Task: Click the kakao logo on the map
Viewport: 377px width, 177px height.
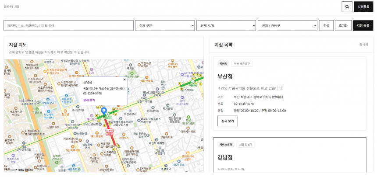Action: tap(29, 170)
